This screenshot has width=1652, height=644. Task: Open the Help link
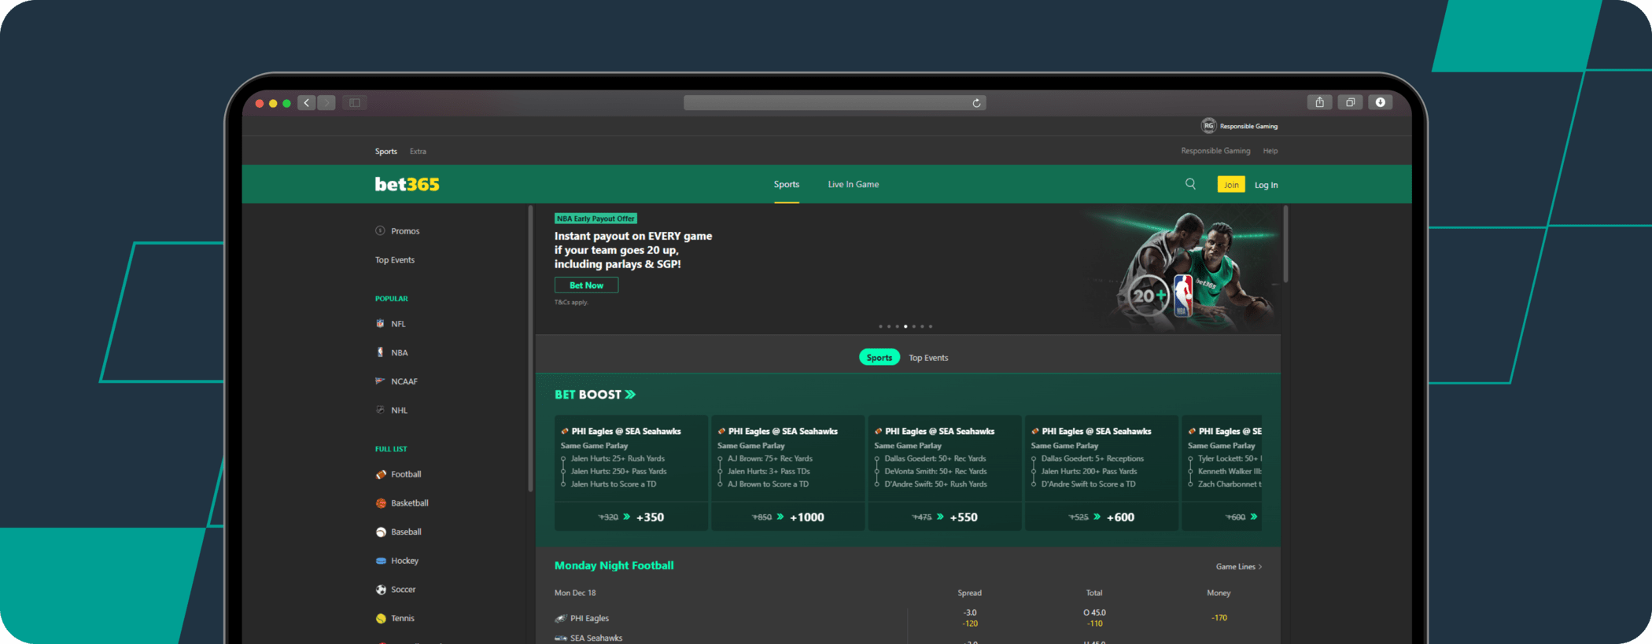coord(1270,151)
